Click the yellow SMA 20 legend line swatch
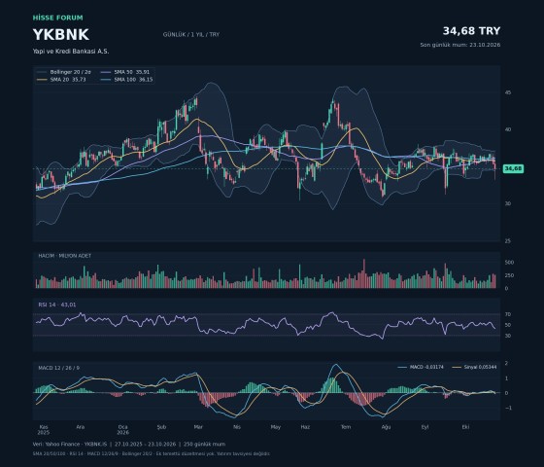 pos(42,80)
